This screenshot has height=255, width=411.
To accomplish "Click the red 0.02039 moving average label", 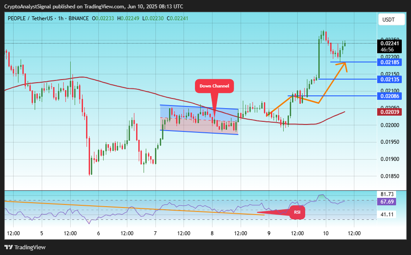I will point(390,112).
